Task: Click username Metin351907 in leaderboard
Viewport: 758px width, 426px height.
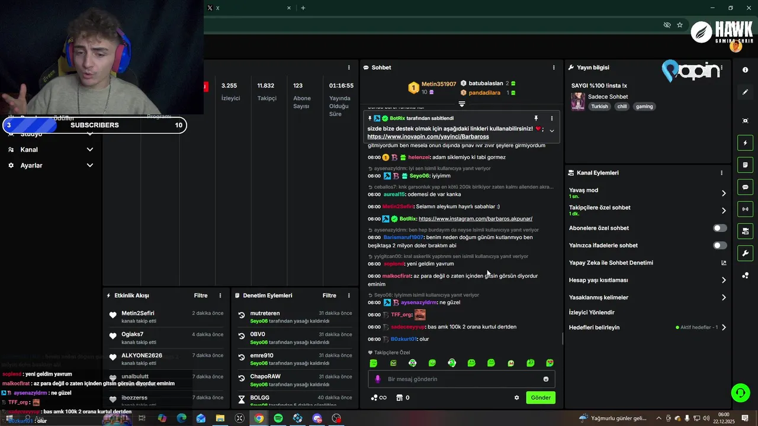Action: coord(439,84)
